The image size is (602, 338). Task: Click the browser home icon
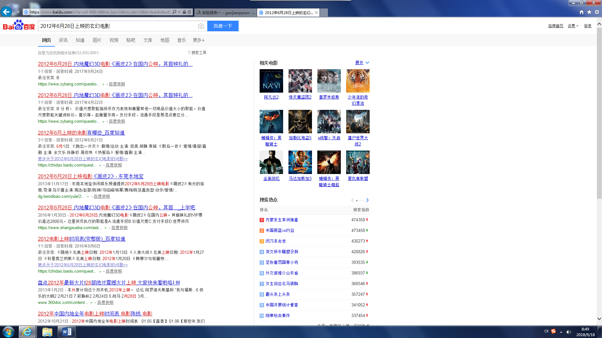(x=582, y=12)
